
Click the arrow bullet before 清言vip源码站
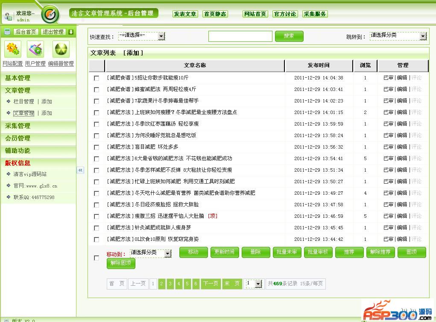pyautogui.click(x=9, y=174)
